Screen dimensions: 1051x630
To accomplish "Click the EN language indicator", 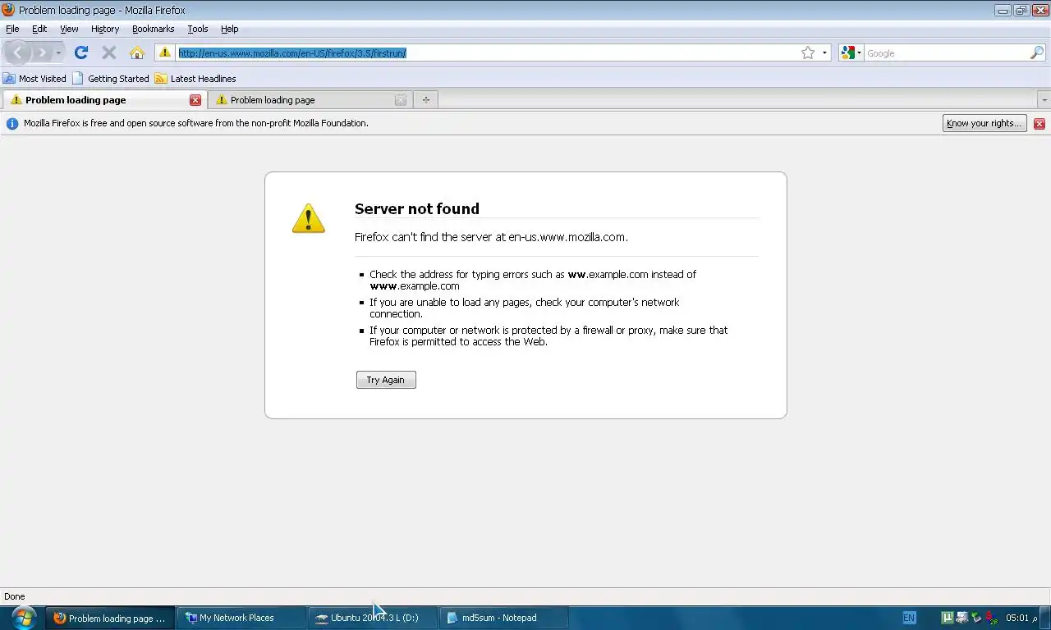I will 909,618.
